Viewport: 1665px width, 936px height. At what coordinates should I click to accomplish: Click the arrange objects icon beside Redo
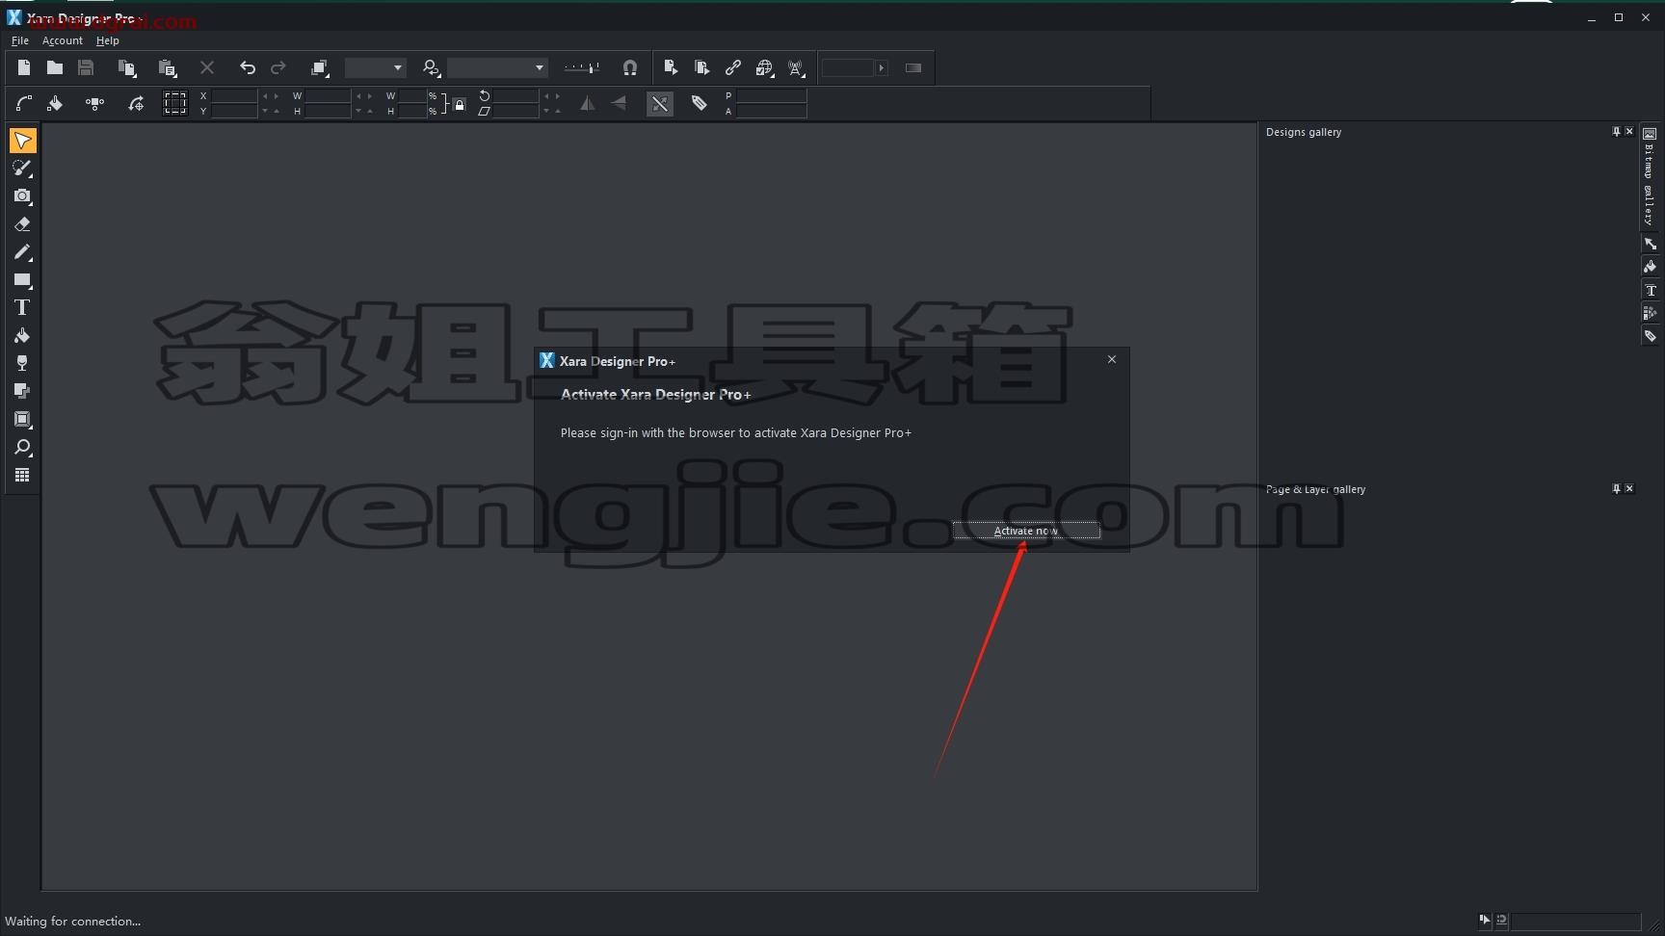tap(320, 67)
